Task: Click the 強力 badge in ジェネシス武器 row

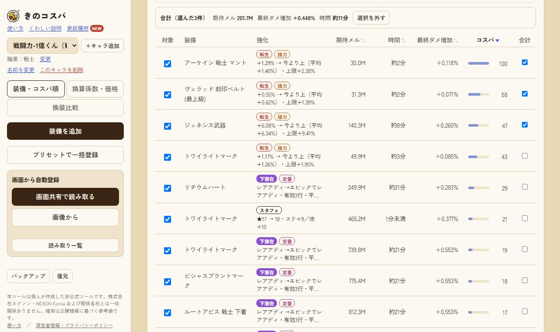Action: 282,117
